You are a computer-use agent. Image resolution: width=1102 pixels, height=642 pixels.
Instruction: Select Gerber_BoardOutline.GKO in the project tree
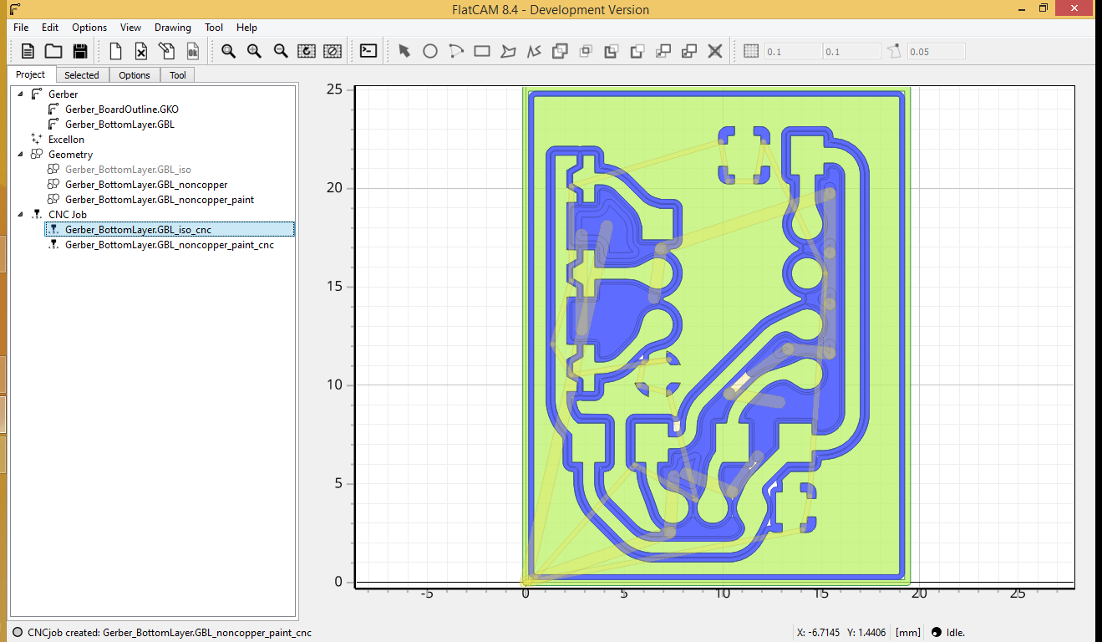point(121,110)
